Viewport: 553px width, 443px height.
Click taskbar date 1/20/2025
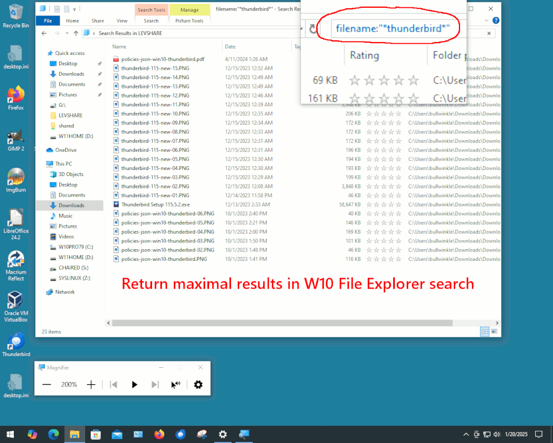click(x=516, y=434)
